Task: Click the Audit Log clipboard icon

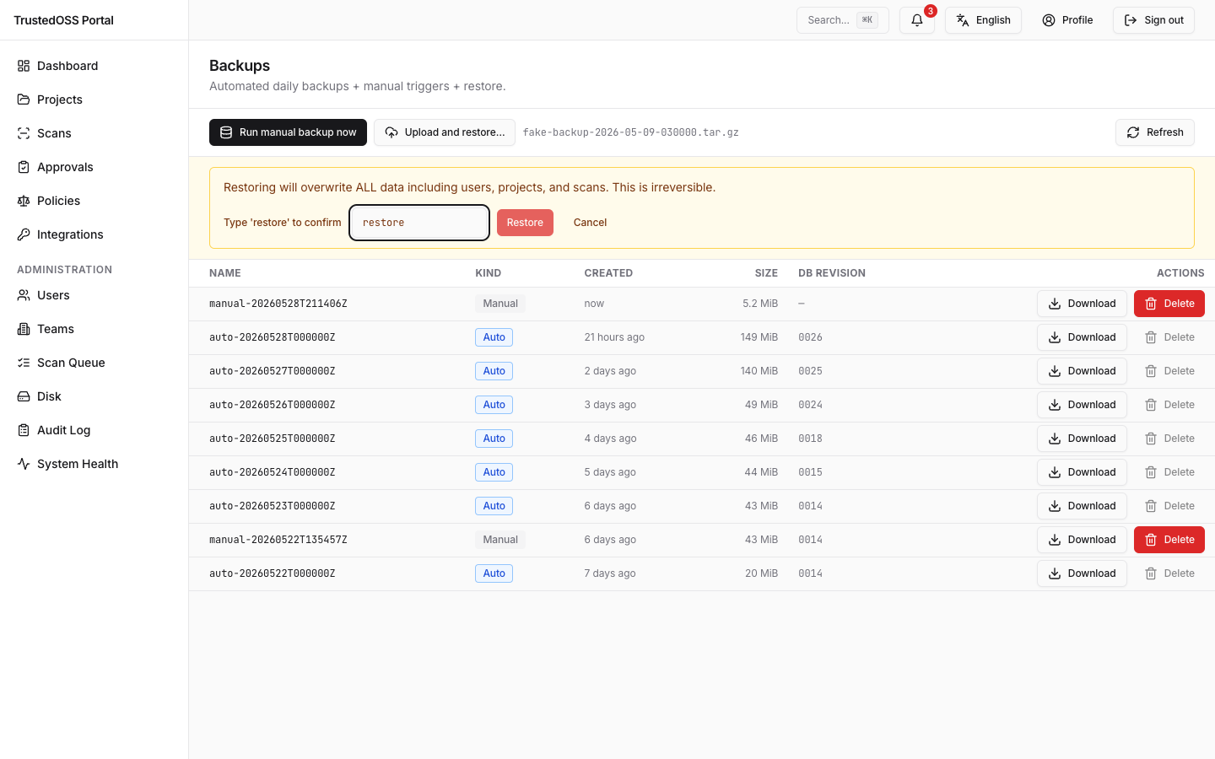Action: (x=24, y=430)
